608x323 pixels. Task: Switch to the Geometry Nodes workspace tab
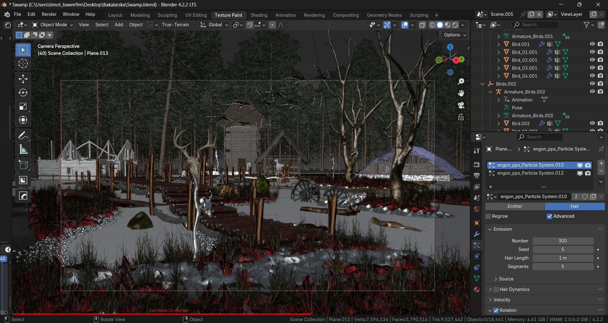(384, 15)
